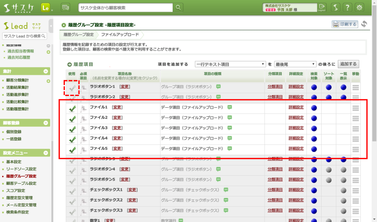Click the サスケ全体から顧客検索 search field
The image size is (377, 222).
click(x=126, y=8)
